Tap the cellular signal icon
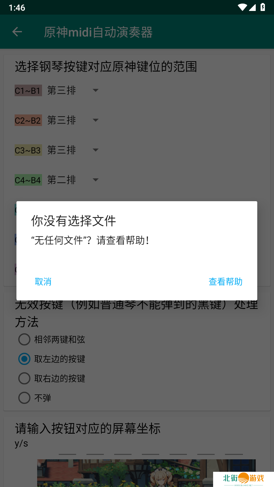The width and height of the screenshot is (274, 487). coord(252,7)
